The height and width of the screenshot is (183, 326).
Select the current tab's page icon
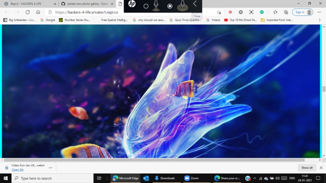[x=120, y=4]
